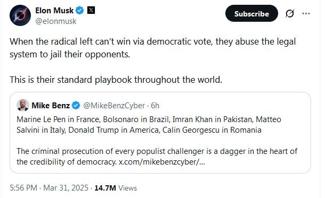Click the 'standard playbook' sentence text

116,80
